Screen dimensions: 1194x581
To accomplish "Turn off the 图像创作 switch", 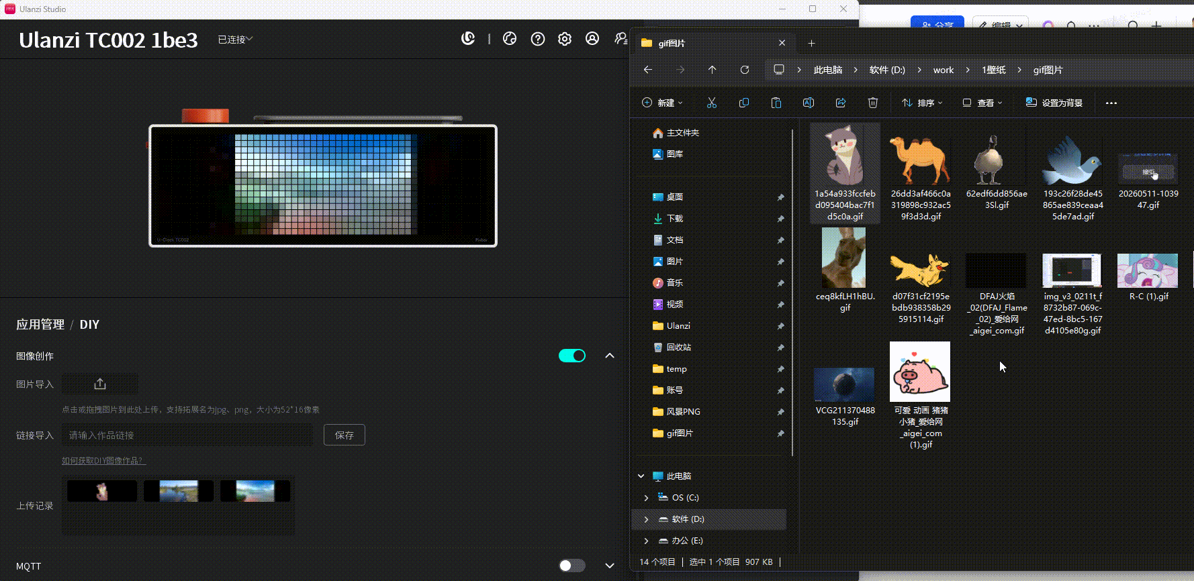I will (x=572, y=356).
